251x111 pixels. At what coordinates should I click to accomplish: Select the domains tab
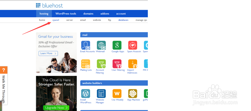coord(88,13)
